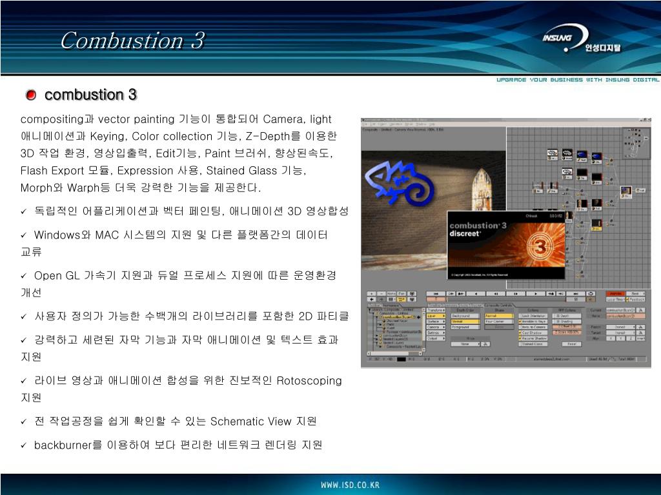The width and height of the screenshot is (661, 495).
Task: Switch to the Workspace tab
Action: click(391, 305)
